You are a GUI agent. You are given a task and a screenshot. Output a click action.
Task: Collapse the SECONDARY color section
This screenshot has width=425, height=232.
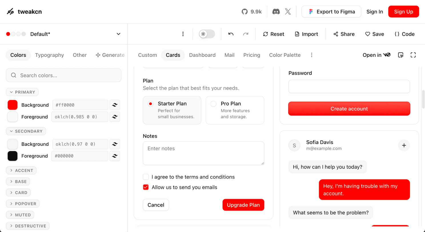[26, 131]
